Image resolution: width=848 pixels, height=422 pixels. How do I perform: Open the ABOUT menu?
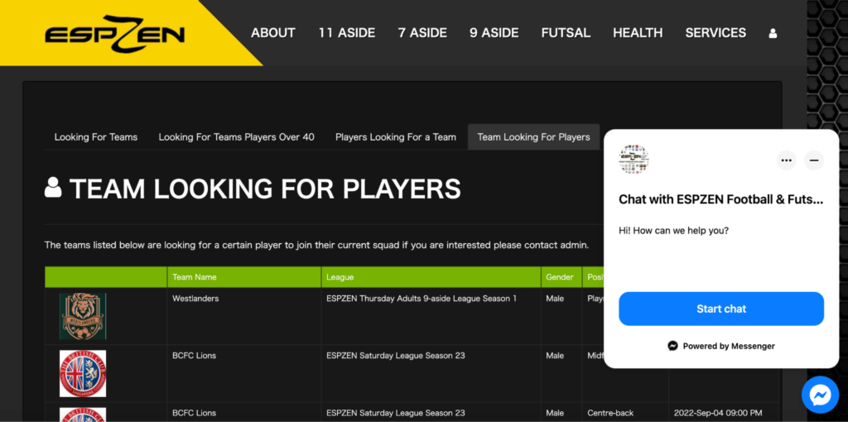[x=273, y=33]
